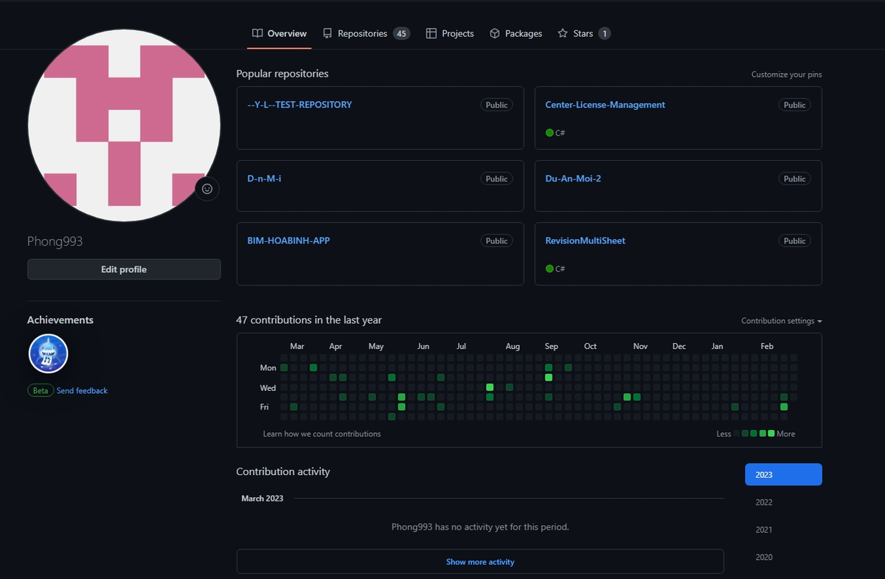The height and width of the screenshot is (579, 885).
Task: Click Show more activity button
Action: [480, 561]
